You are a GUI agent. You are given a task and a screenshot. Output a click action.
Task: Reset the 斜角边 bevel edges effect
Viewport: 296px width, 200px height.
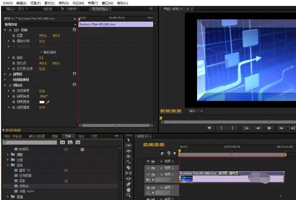(75, 85)
